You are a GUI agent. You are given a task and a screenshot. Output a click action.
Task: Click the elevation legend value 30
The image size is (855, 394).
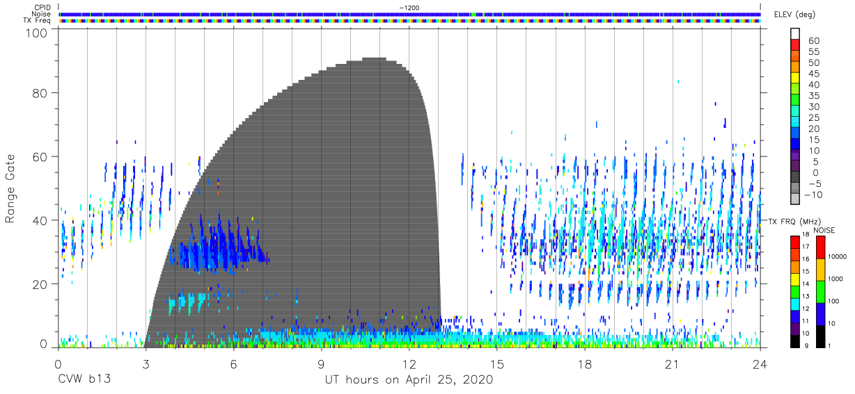[x=813, y=106]
